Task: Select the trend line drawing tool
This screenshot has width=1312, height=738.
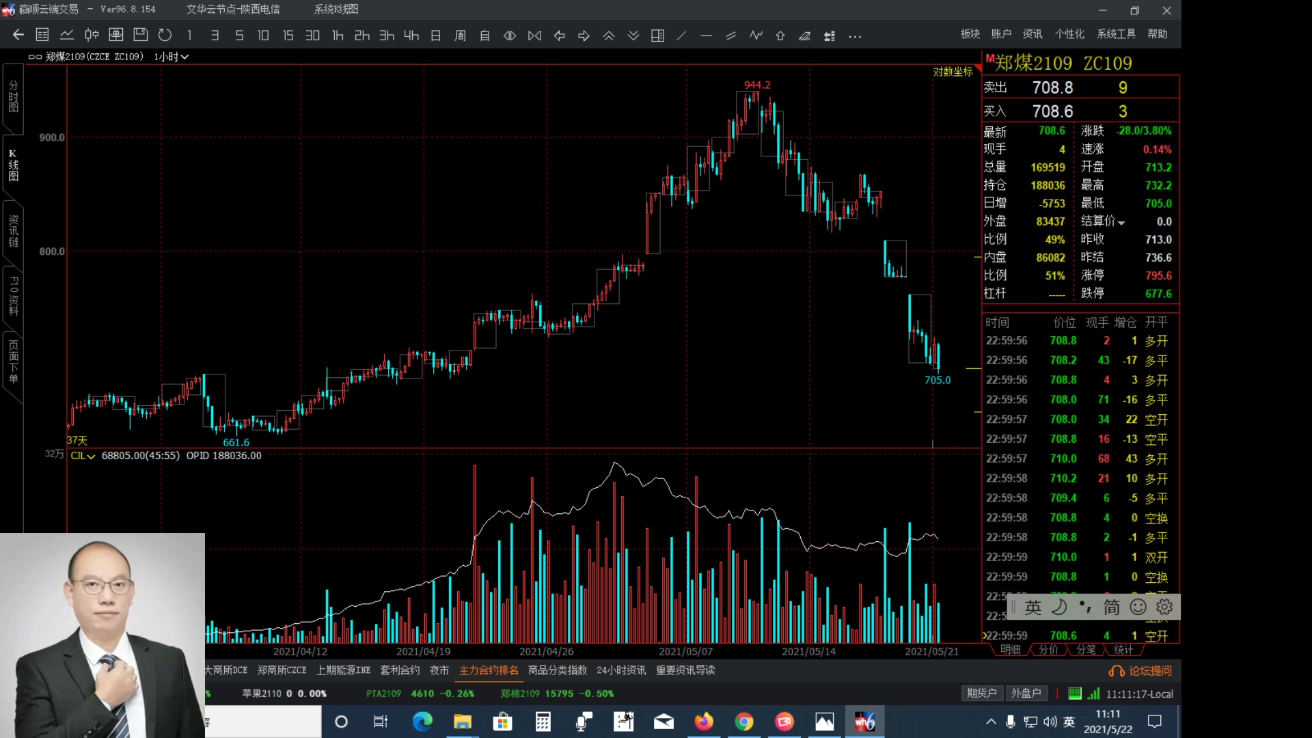Action: click(682, 36)
